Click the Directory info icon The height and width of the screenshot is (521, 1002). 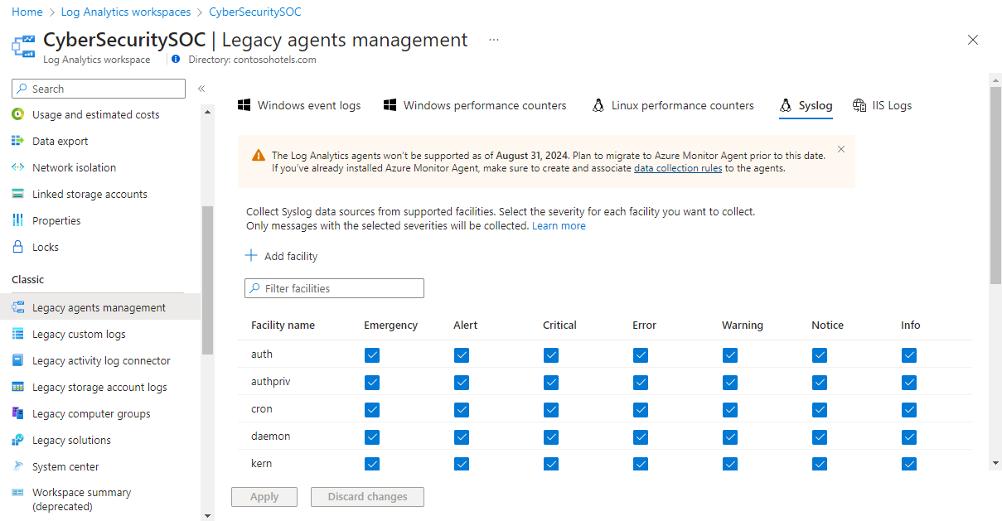[x=176, y=60]
